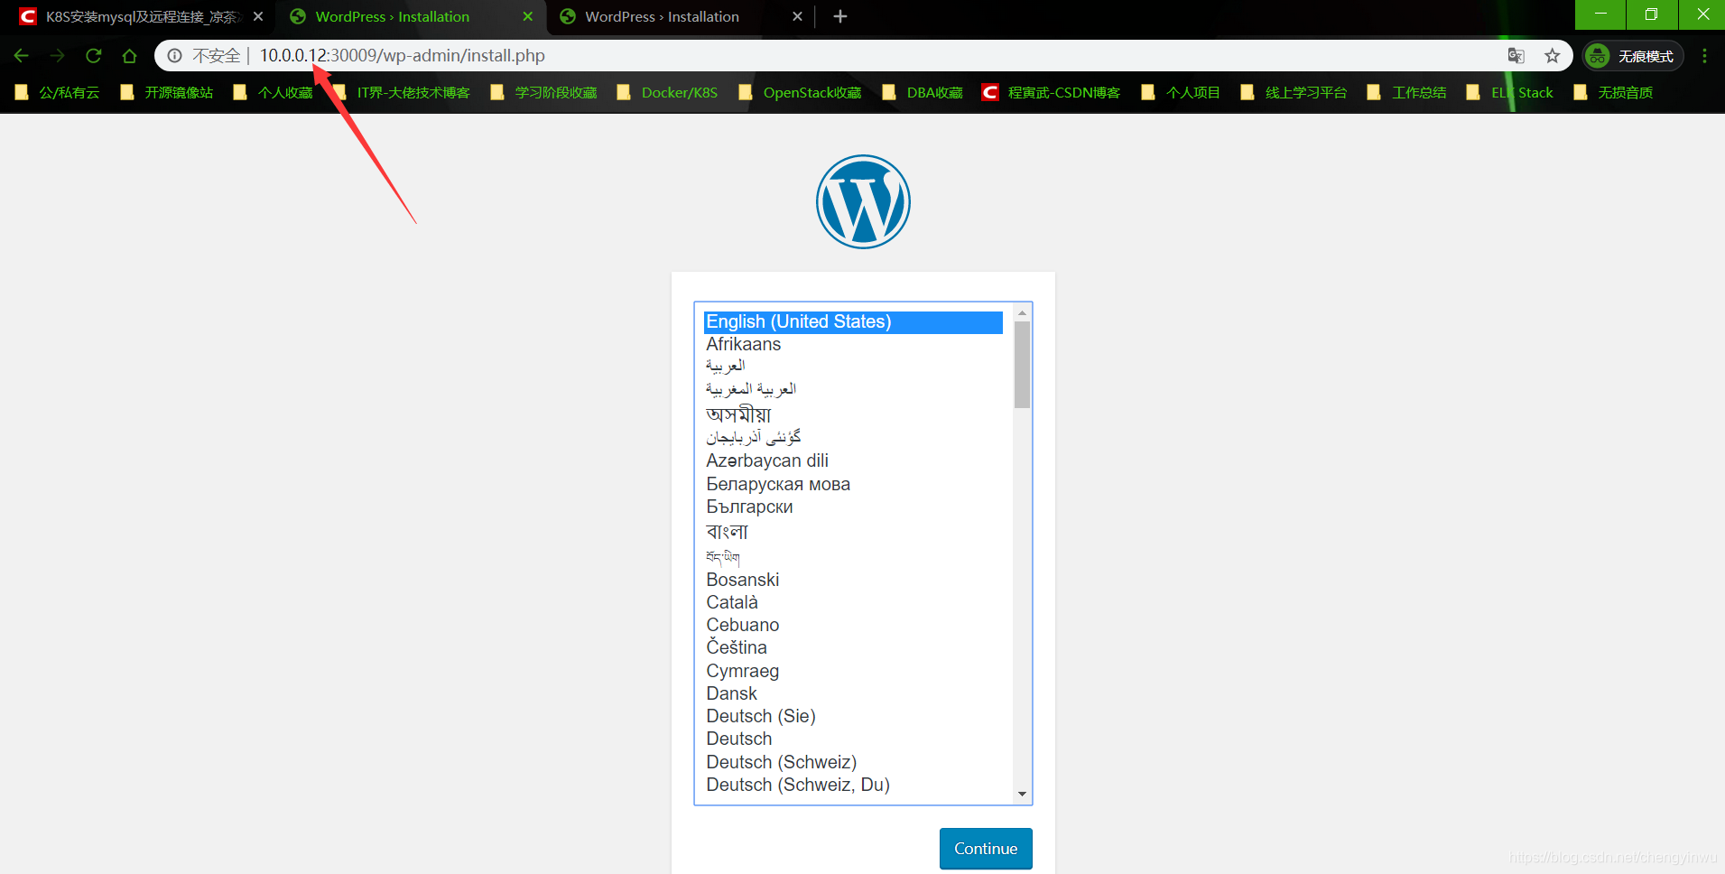Minimize the browser window
Screen dimensions: 1725x874
click(1600, 14)
